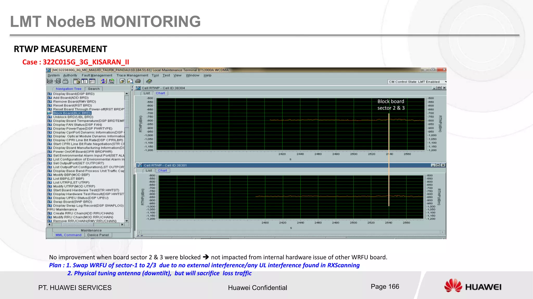The width and height of the screenshot is (533, 299).
Task: Click the RRU Maintenance tree heading
Action: point(62,209)
